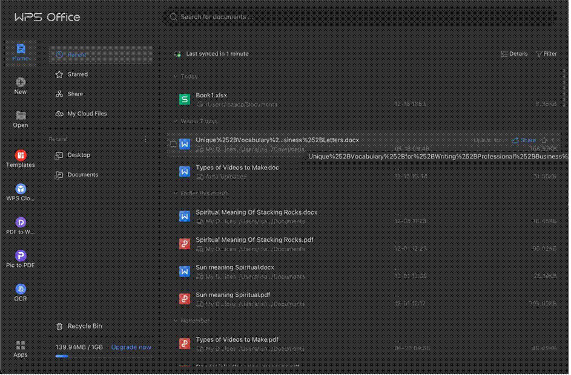571x375 pixels.
Task: Create a document using the New icon
Action: pos(20,84)
